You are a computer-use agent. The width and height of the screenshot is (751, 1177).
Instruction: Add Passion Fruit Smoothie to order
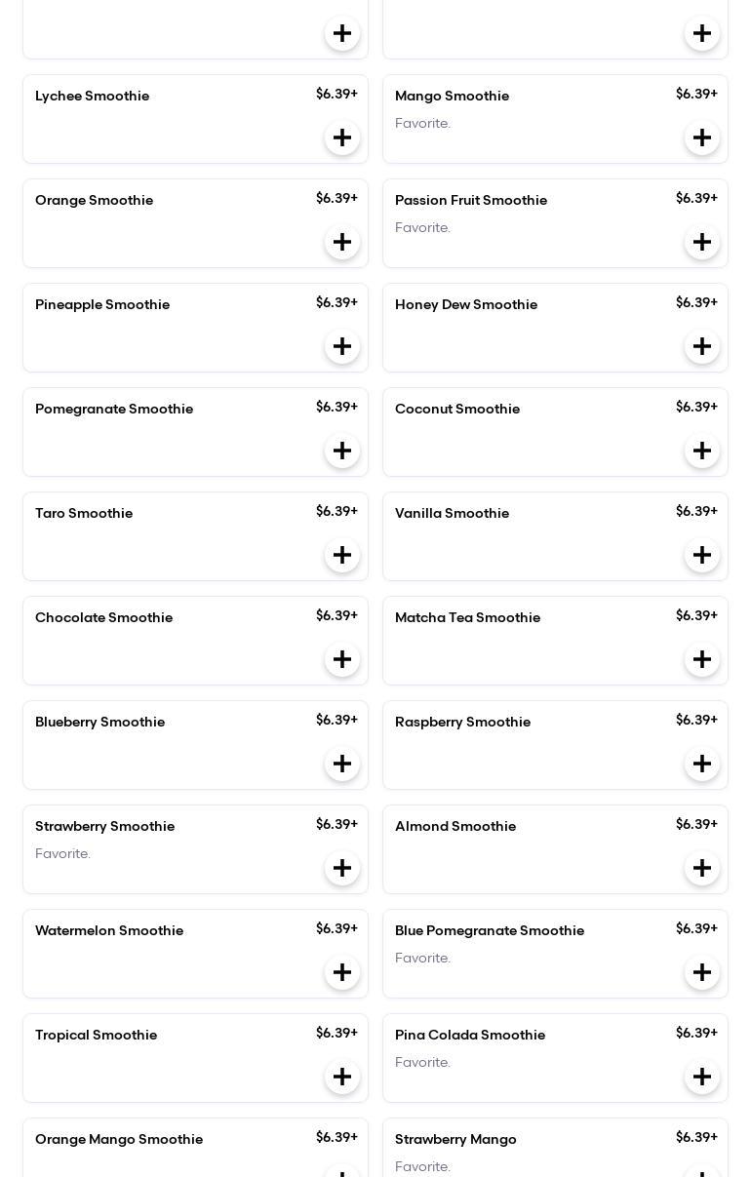702,242
